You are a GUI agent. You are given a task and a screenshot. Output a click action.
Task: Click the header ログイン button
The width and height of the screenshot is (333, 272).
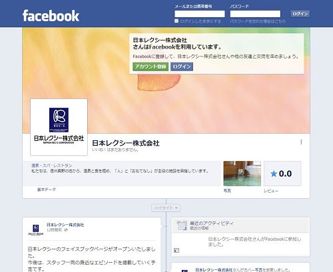point(300,14)
